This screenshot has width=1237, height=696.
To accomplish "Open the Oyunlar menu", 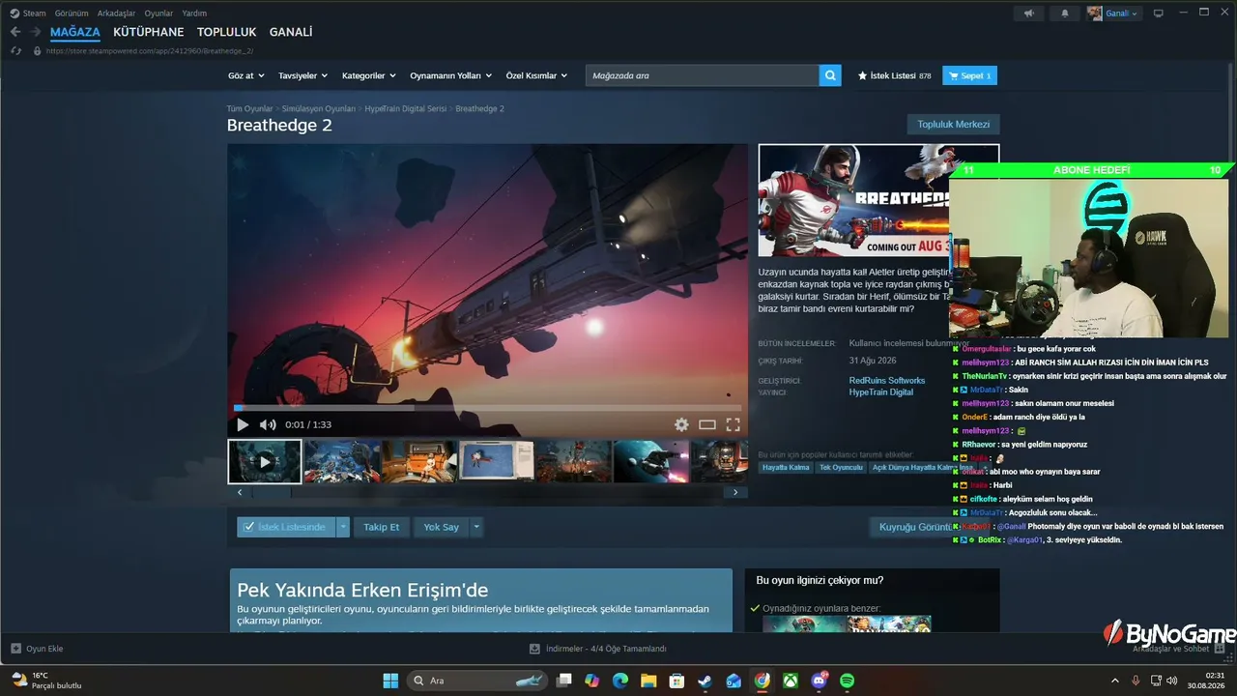I will pos(158,14).
